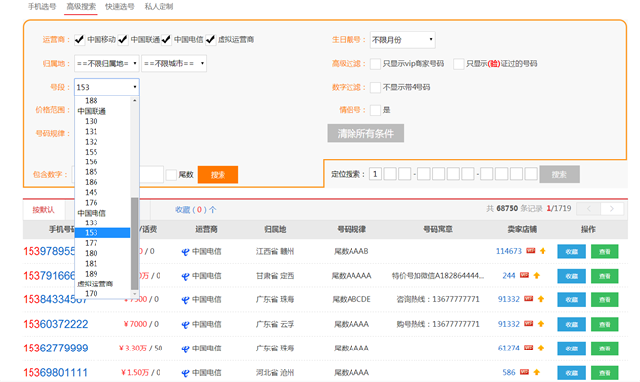The width and height of the screenshot is (640, 382).
Task: Open the 私人定制 tab
Action: tap(159, 7)
